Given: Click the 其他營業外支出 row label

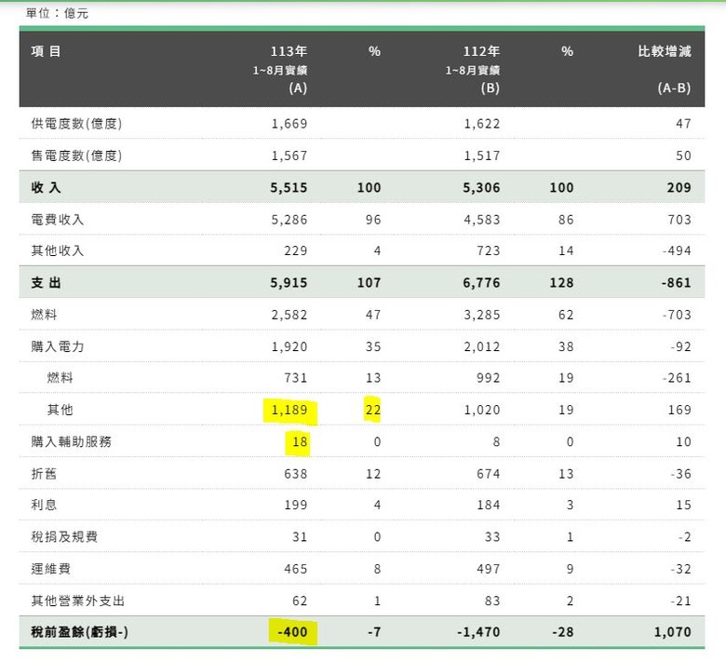Looking at the screenshot, I should coord(78,601).
